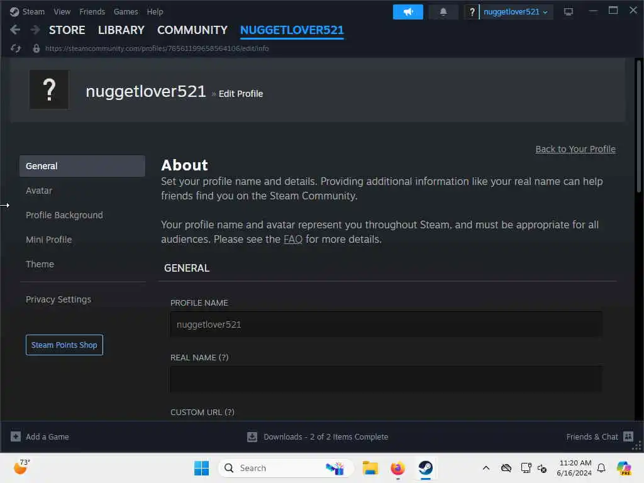Screen dimensions: 644x483
Task: Show hidden tray icons chevron
Action: pos(486,468)
